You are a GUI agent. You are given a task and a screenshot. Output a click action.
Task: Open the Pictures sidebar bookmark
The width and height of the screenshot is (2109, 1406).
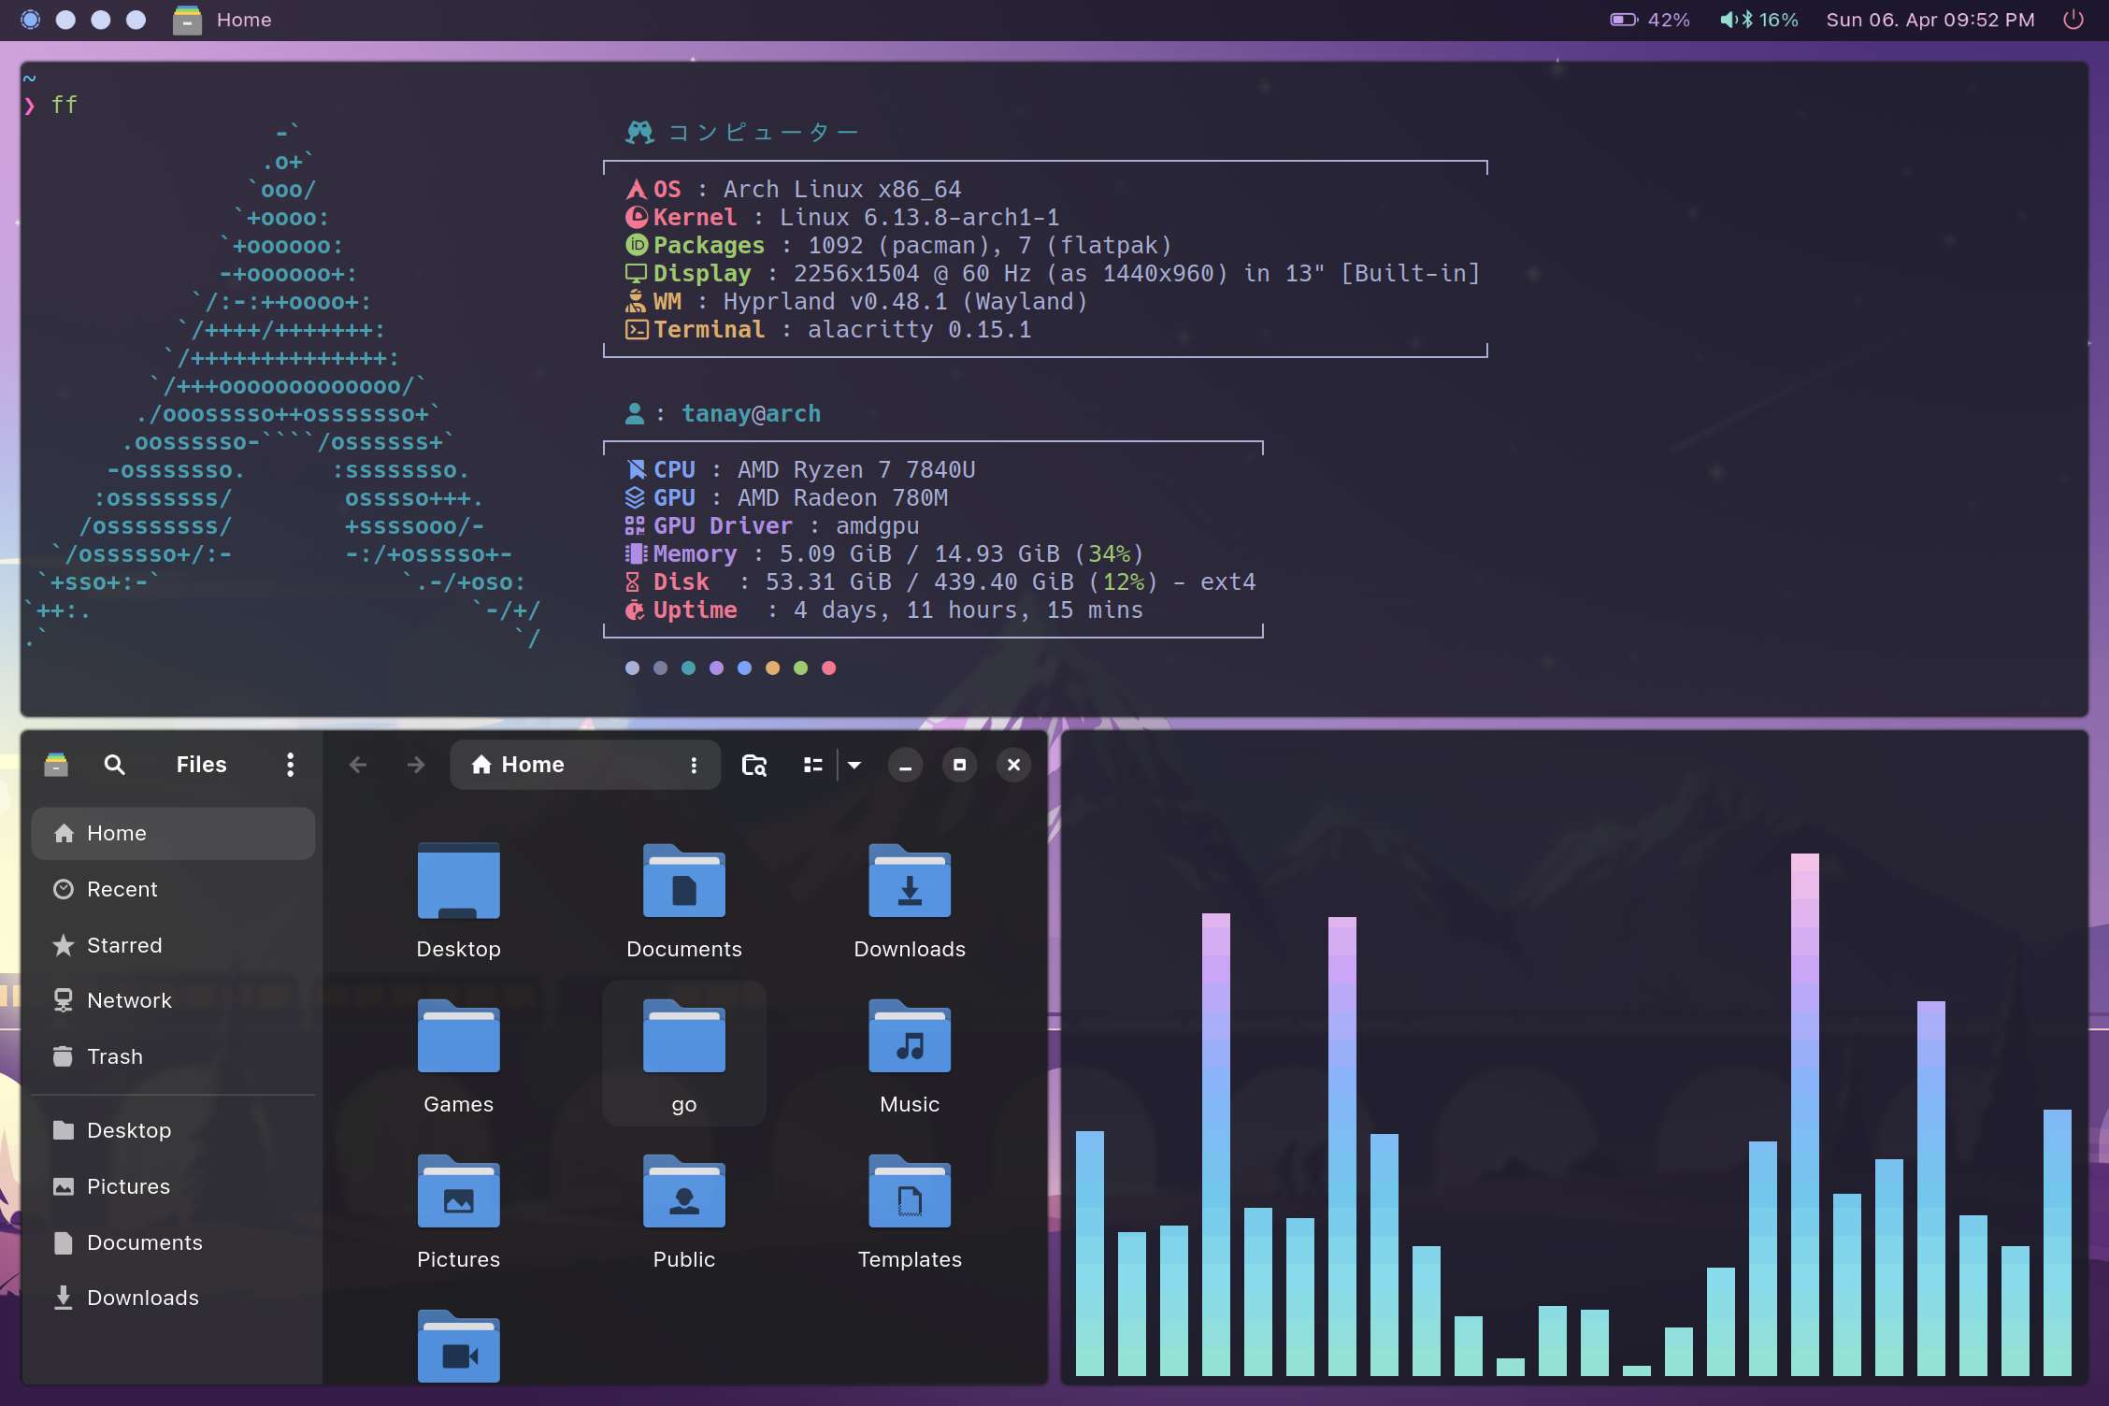tap(128, 1186)
